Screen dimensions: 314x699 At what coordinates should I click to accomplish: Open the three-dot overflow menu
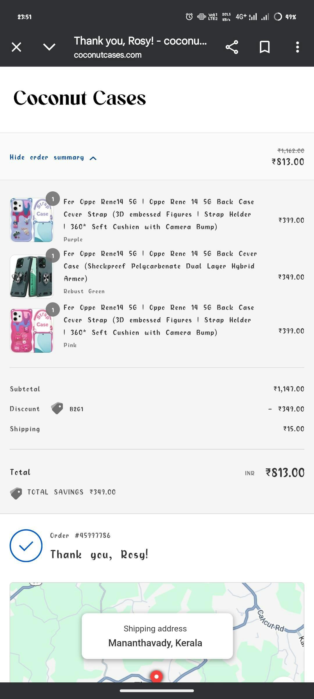click(297, 47)
